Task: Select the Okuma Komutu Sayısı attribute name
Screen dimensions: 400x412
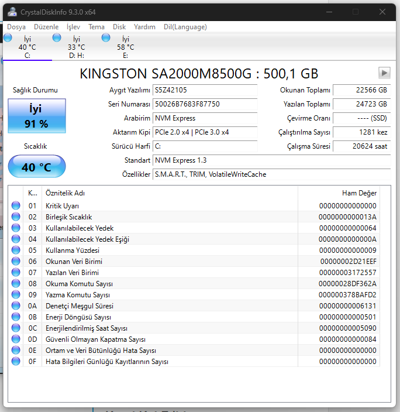Action: tap(79, 284)
